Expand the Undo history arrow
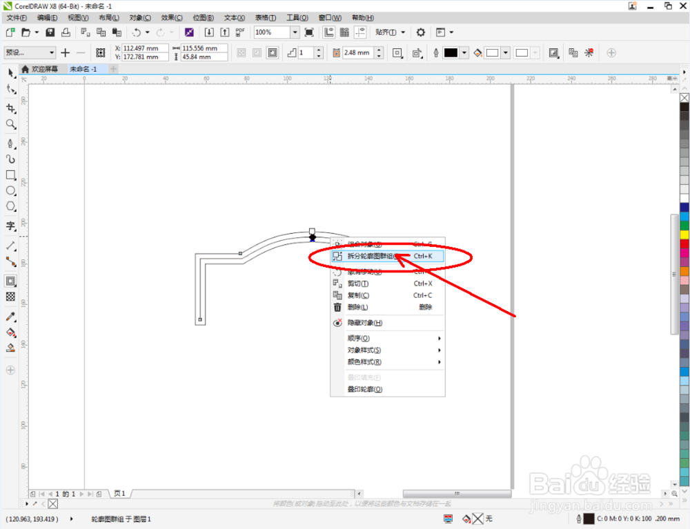 pos(148,32)
